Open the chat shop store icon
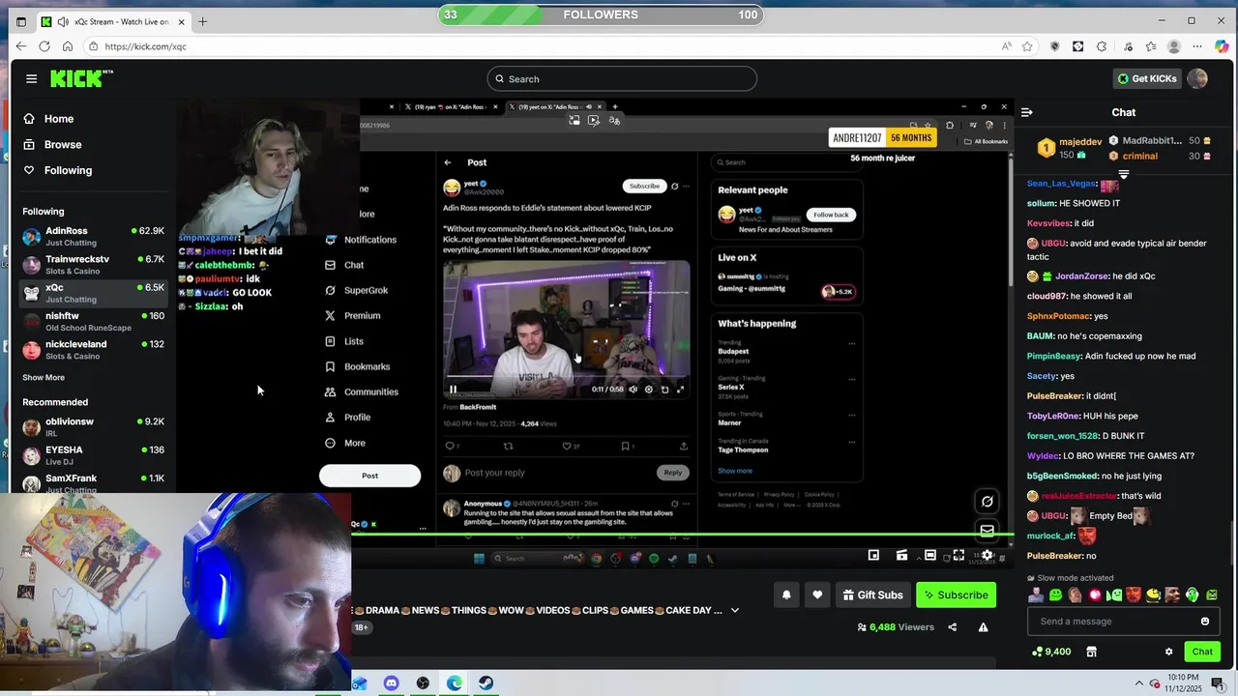This screenshot has width=1238, height=696. (x=1092, y=652)
